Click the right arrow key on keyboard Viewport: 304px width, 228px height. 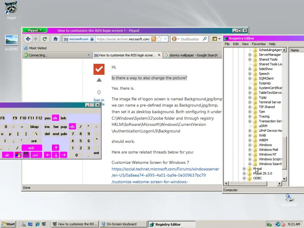[64, 155]
